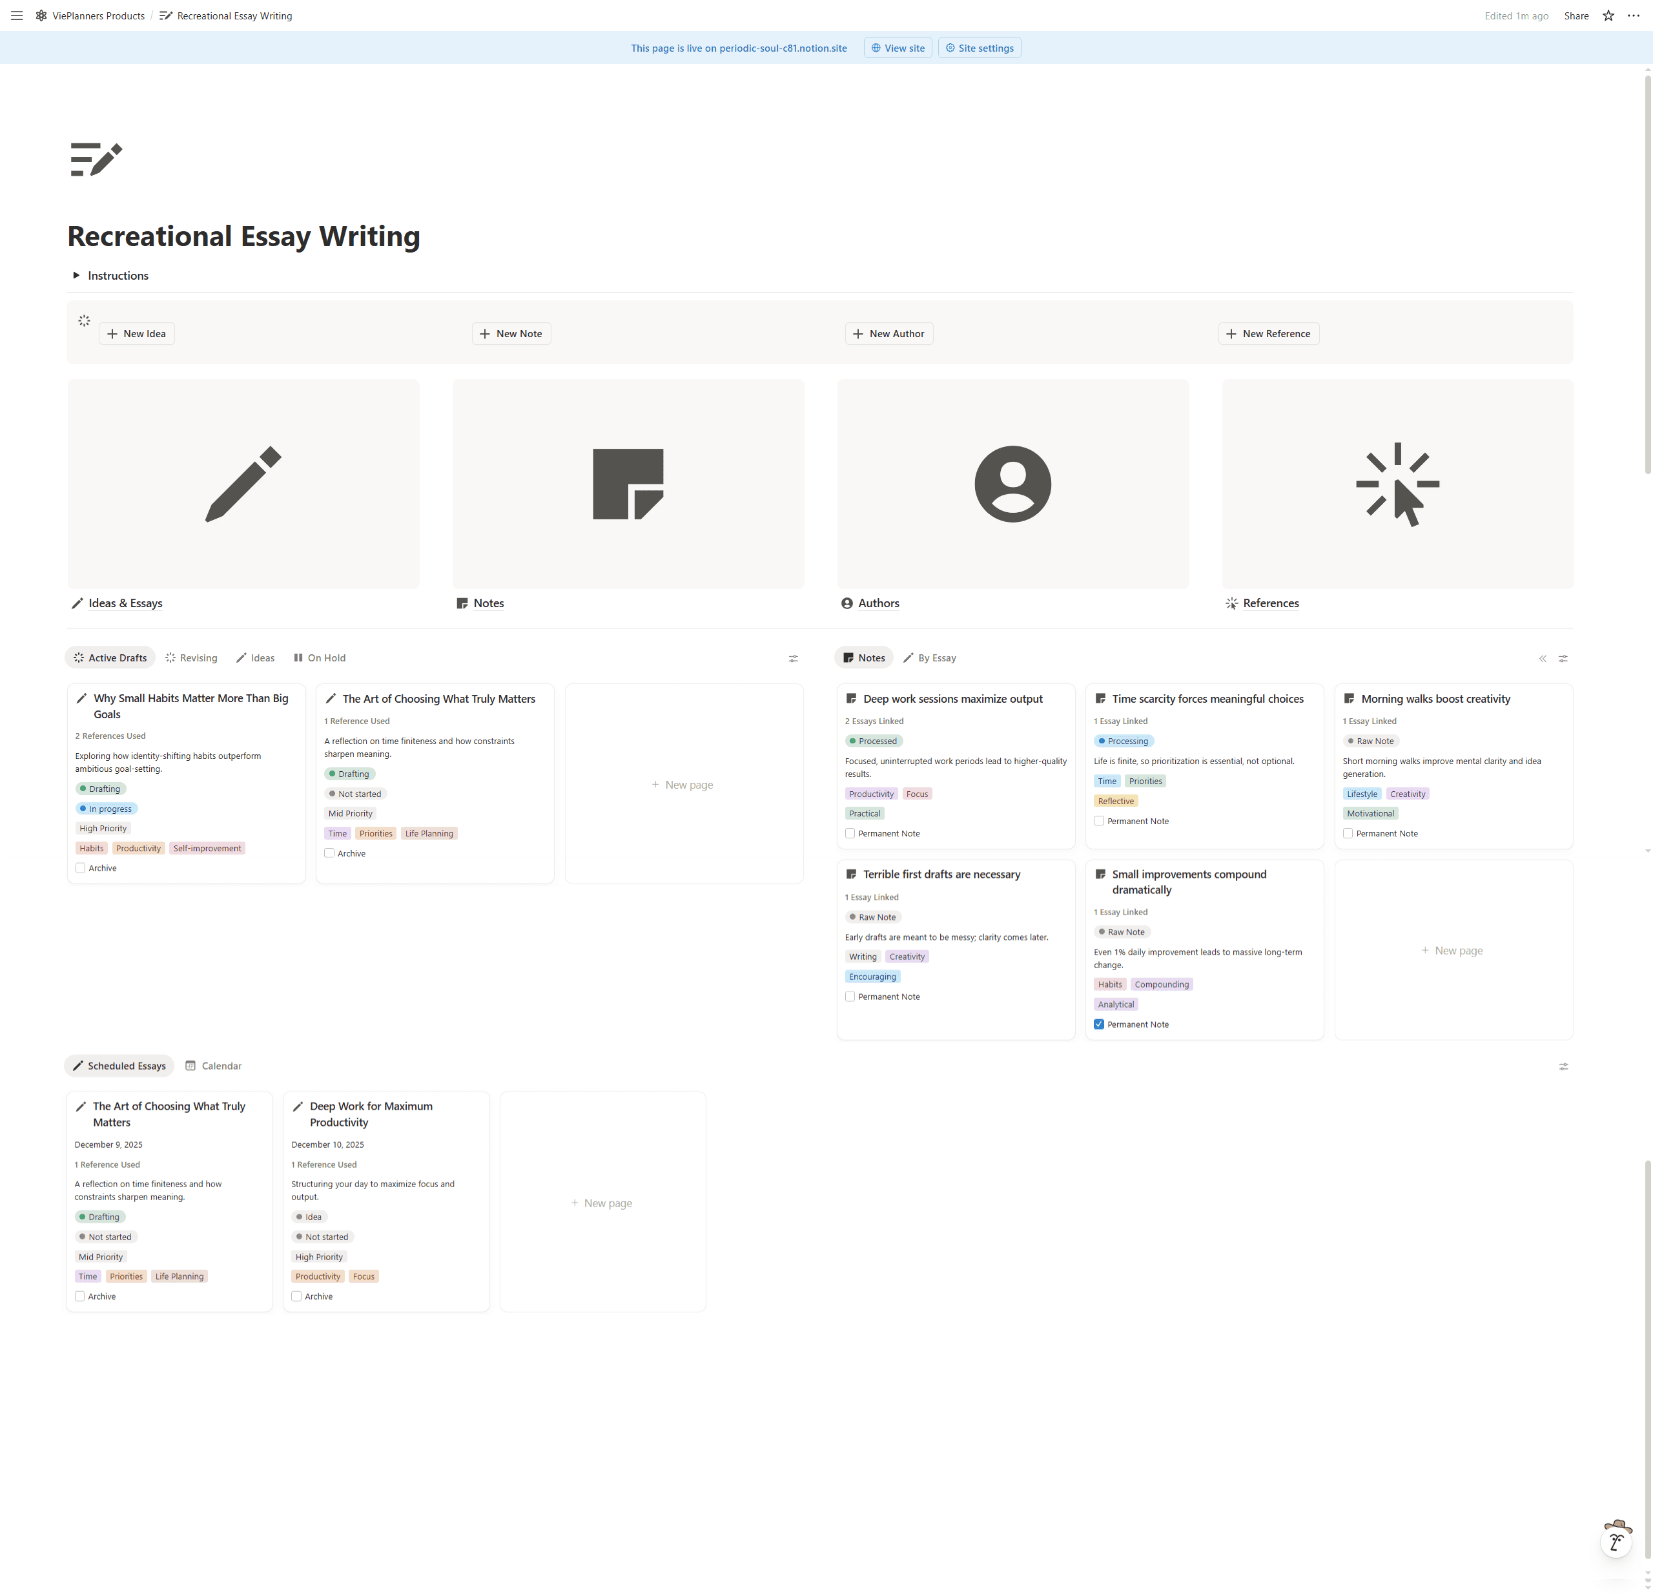Uncheck Permanent Note on Small improvements card
This screenshot has height=1596, width=1653.
(1099, 1024)
